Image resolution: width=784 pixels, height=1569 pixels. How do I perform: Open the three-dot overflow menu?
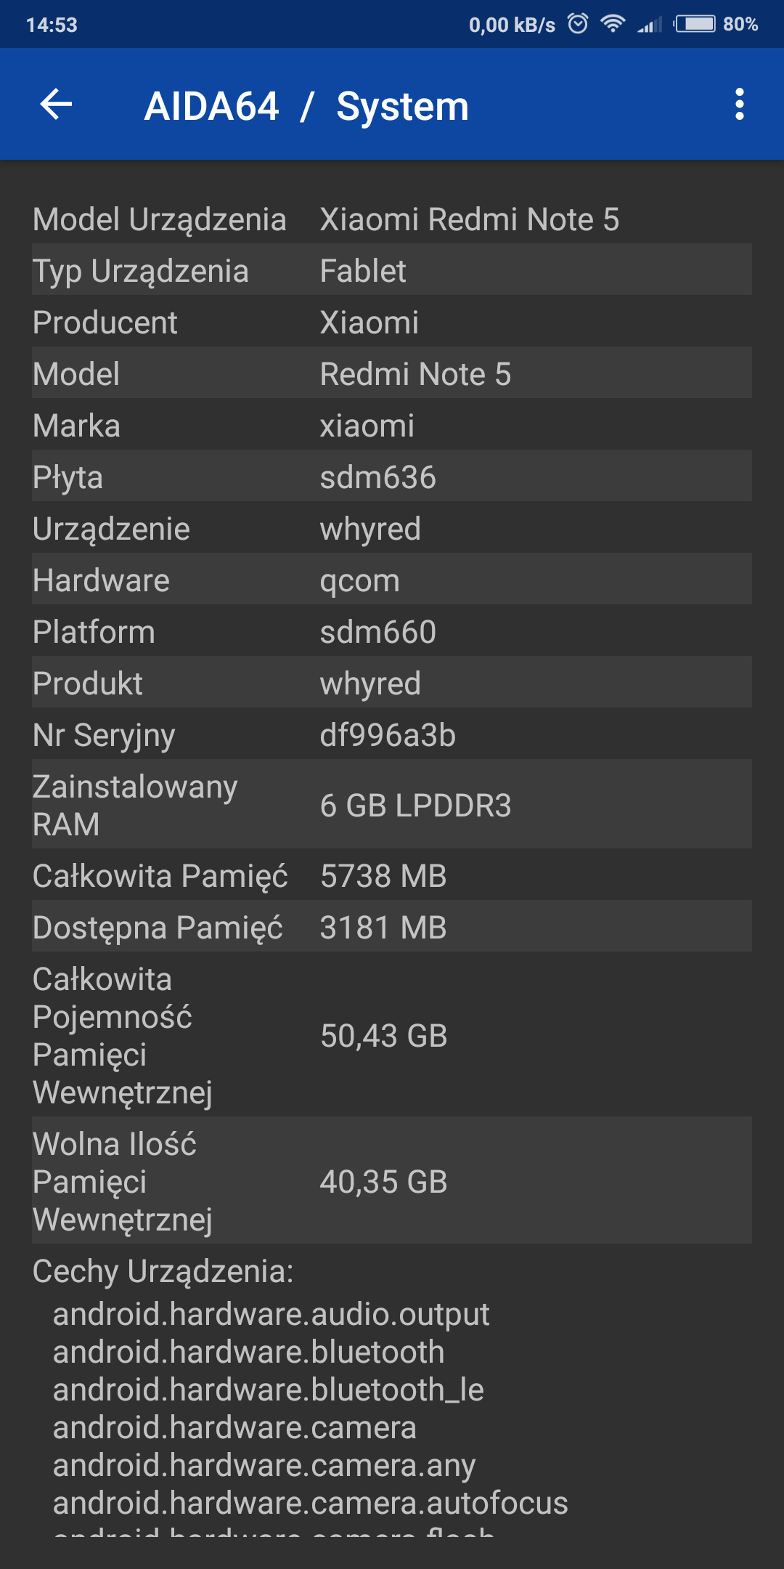coord(739,105)
